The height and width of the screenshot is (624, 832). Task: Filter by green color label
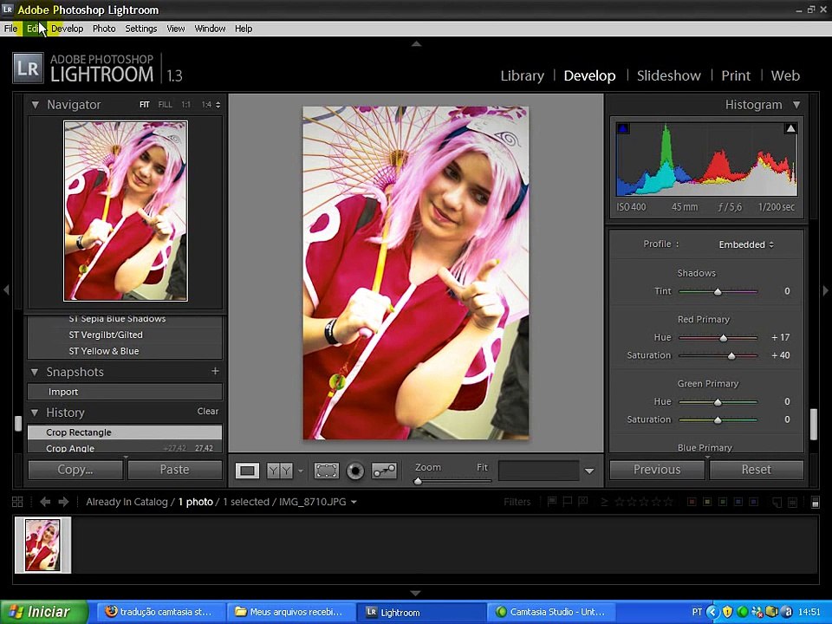click(x=722, y=502)
